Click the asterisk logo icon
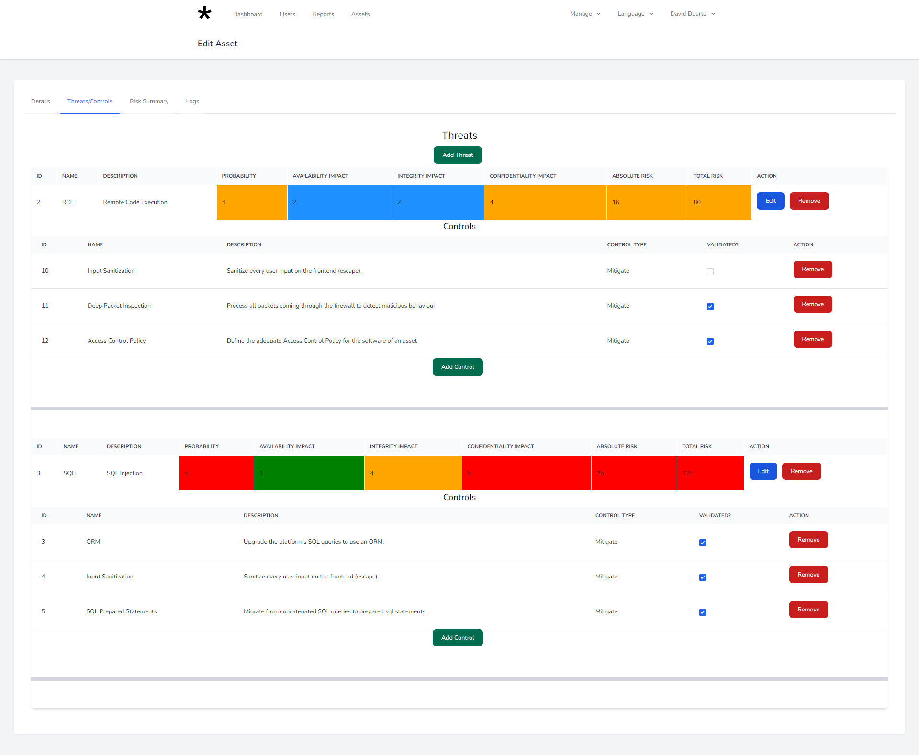Viewport: 919px width, 755px height. pyautogui.click(x=204, y=13)
